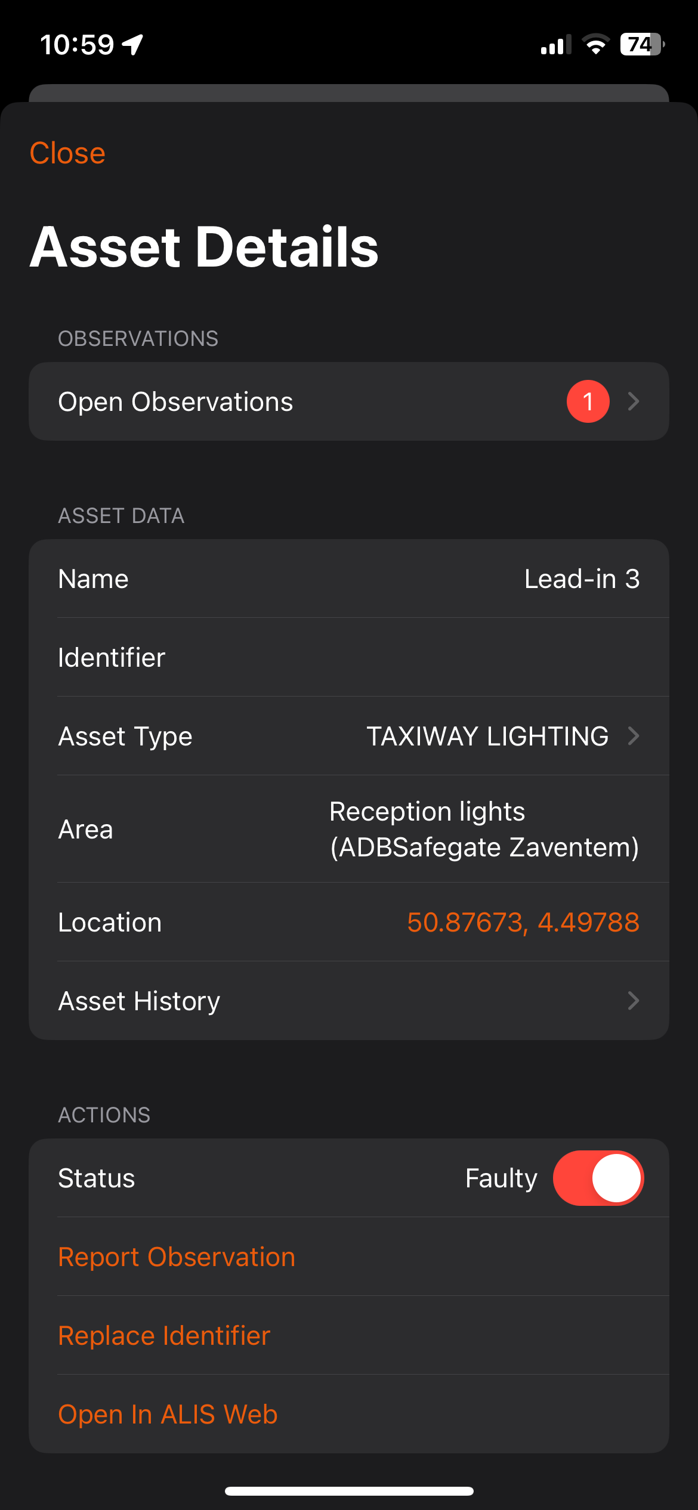Tap Replace Identifier
Viewport: 698px width, 1510px height.
164,1336
